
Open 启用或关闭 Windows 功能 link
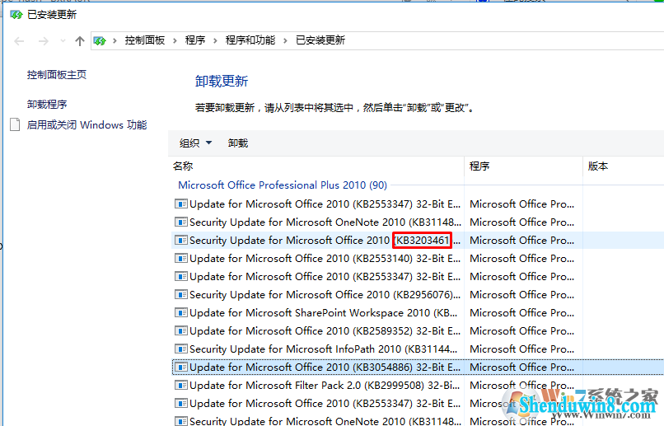(x=87, y=125)
